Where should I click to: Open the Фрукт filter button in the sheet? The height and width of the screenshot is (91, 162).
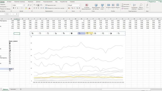click(x=13, y=69)
